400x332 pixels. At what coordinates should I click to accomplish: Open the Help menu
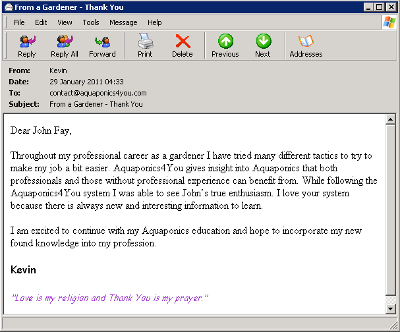(x=155, y=22)
